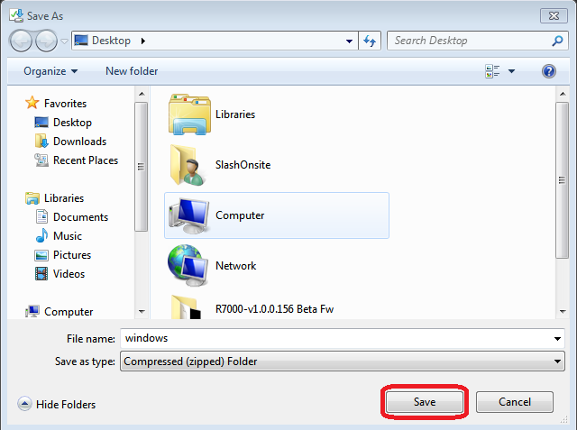Select the R7000-v1.0.0.156 Beta Fw folder icon

click(x=187, y=307)
